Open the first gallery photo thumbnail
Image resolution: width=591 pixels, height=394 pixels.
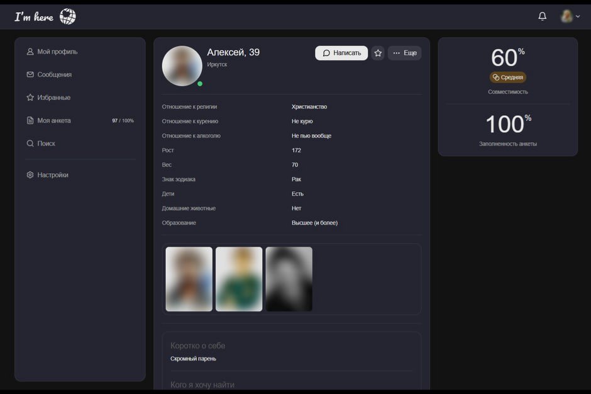189,279
